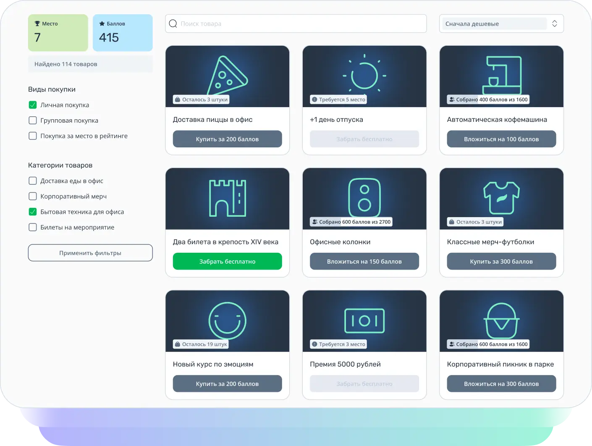
Task: Click Вложиться на 300 баллов for picnic
Action: tap(501, 383)
